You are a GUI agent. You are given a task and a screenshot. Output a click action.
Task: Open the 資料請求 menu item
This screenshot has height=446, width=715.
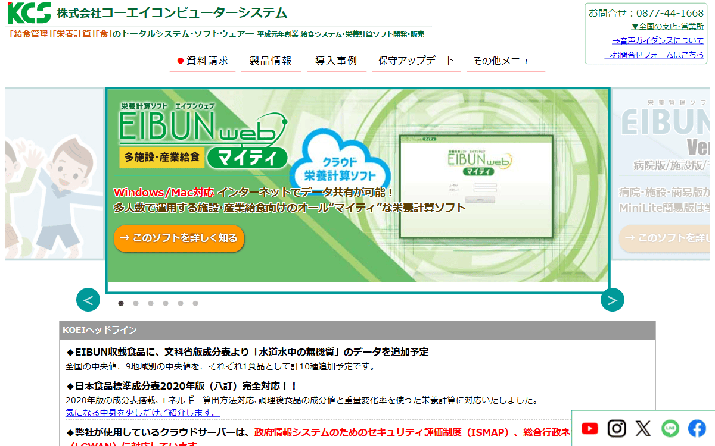[x=203, y=61]
